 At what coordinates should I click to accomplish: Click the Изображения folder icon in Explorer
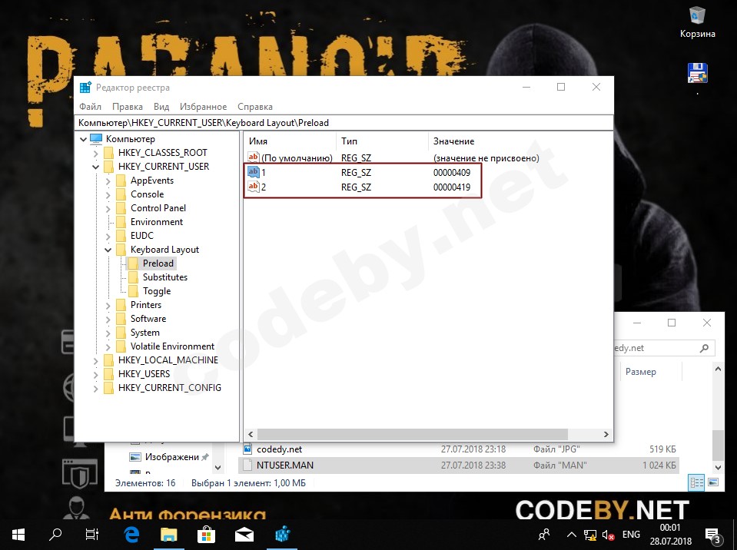(135, 457)
